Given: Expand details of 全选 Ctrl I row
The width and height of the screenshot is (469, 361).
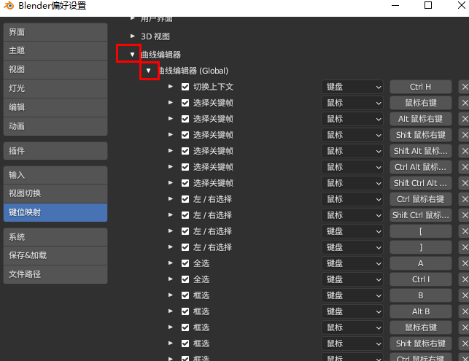Looking at the screenshot, I should point(171,279).
